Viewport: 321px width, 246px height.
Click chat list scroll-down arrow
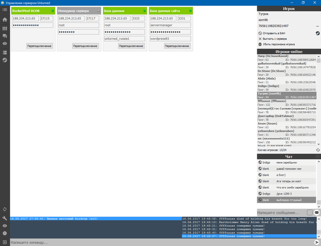coord(318,207)
